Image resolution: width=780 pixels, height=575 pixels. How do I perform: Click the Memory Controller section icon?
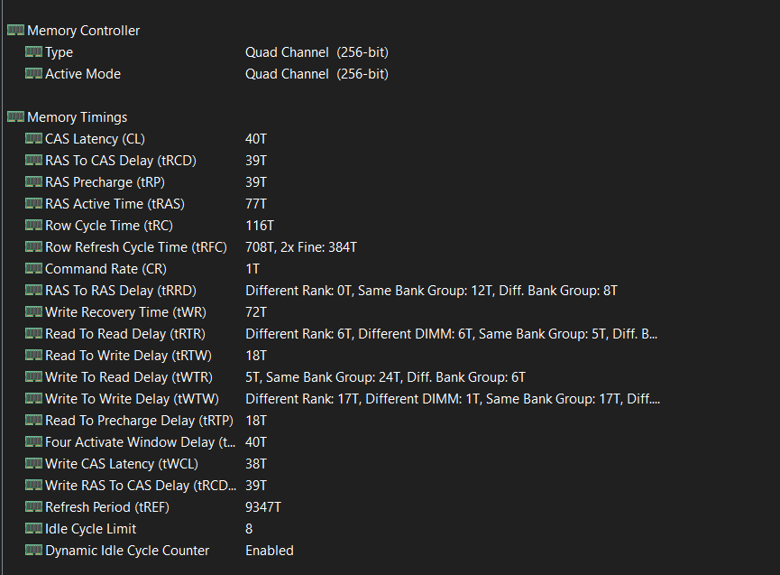click(x=16, y=31)
